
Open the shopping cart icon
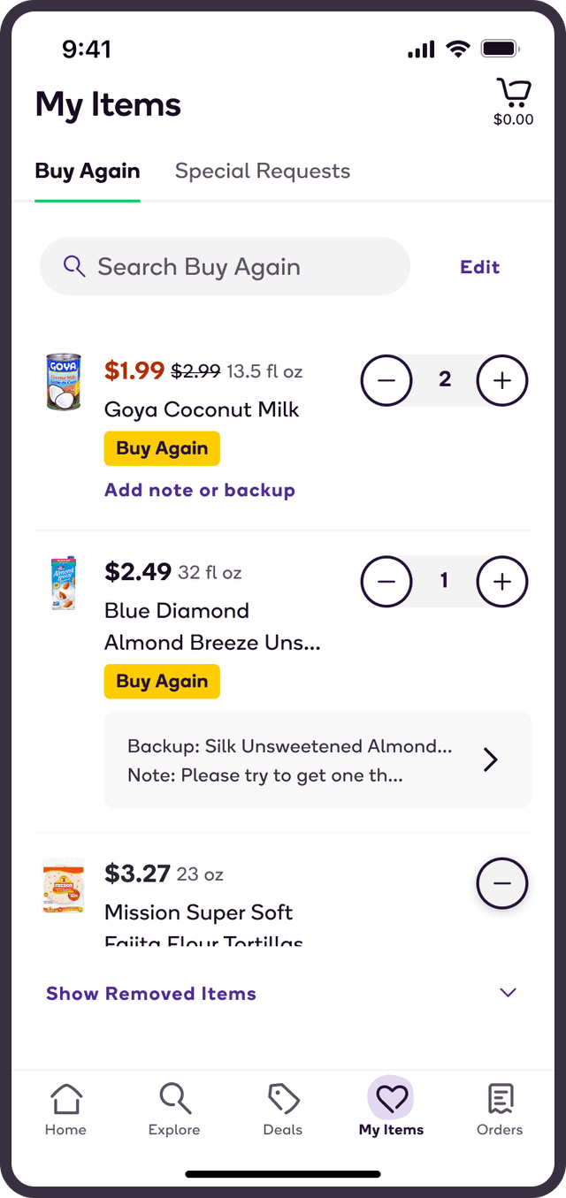(513, 90)
